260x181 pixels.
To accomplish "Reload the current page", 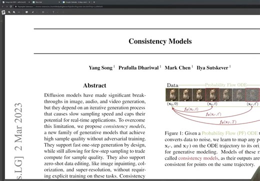I will click(x=11, y=6).
